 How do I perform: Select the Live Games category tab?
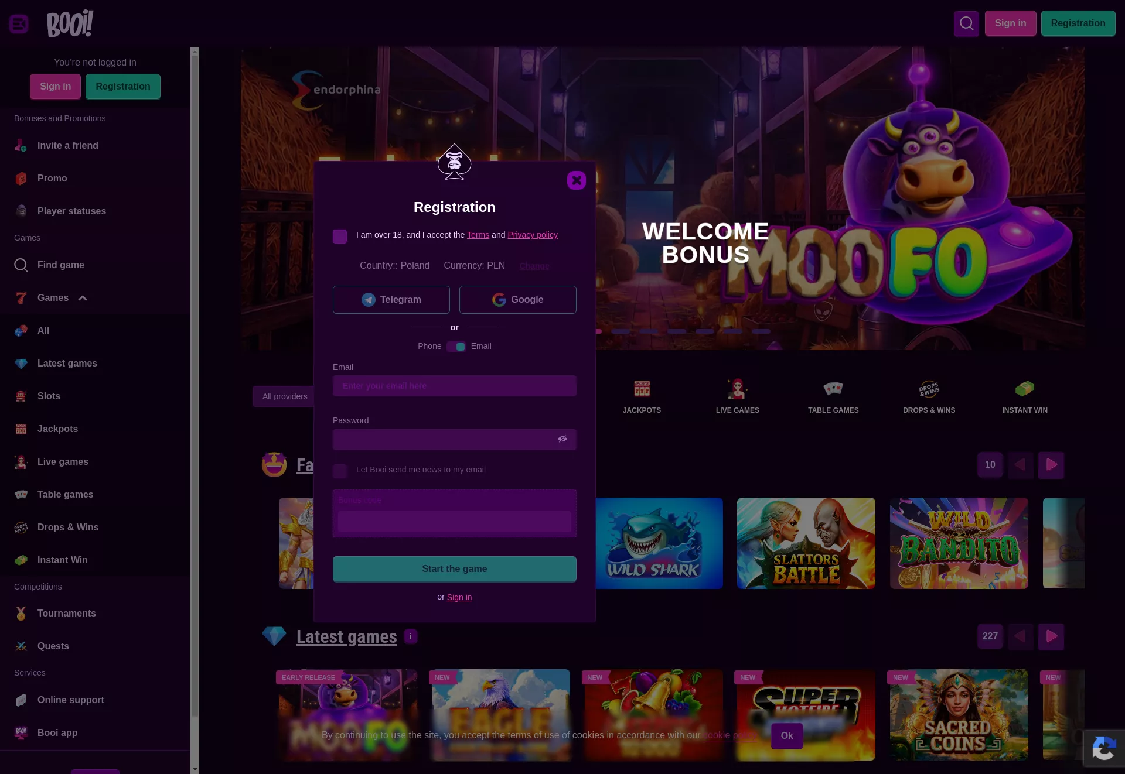tap(738, 397)
